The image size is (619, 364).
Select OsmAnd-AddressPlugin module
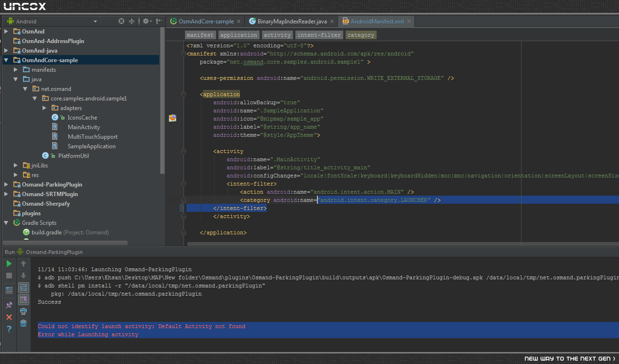click(53, 41)
